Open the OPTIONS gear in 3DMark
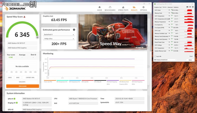The height and width of the screenshot is (113, 197). coord(143,9)
